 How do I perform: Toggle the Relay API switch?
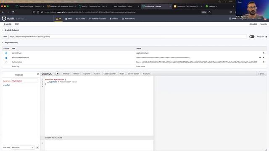click(252, 36)
